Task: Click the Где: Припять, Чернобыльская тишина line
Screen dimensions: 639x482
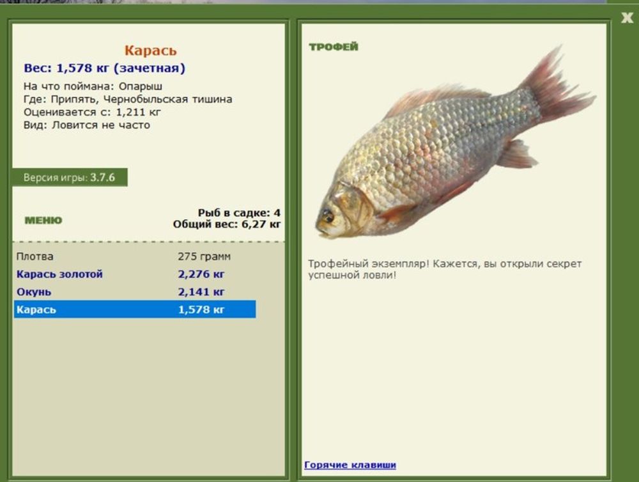Action: [128, 99]
